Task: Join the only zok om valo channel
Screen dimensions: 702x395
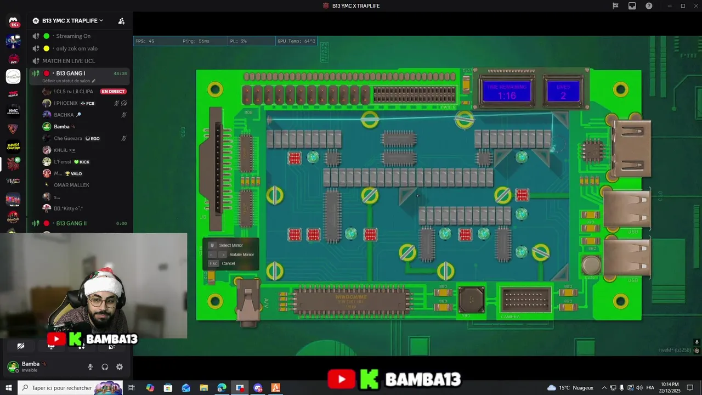Action: [77, 49]
